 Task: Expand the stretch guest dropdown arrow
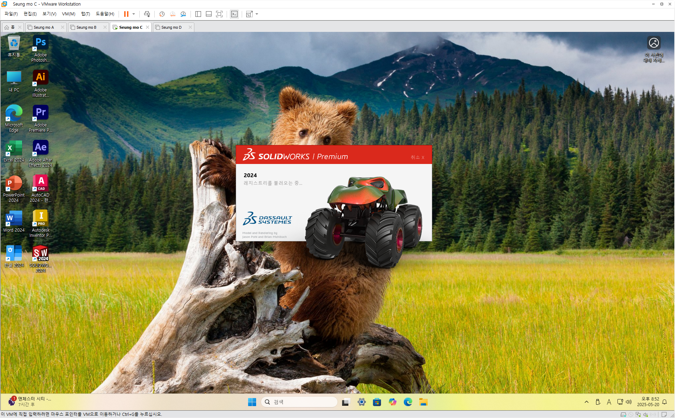click(257, 14)
